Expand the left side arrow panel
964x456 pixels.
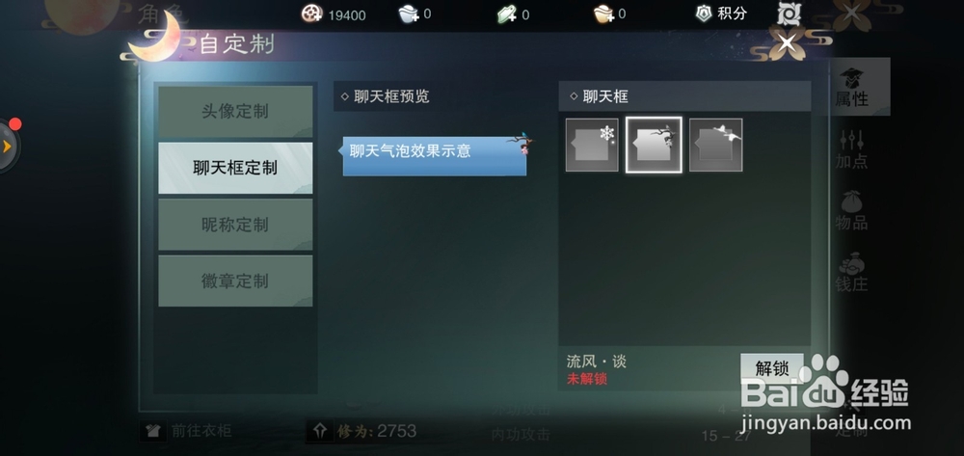pyautogui.click(x=8, y=147)
